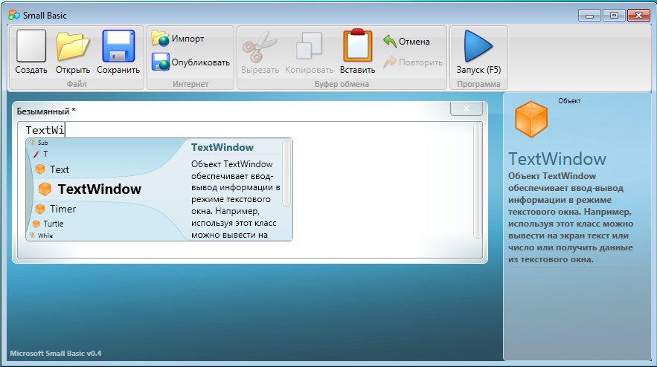
Task: Click the Small Basic title bar icon
Action: (14, 16)
